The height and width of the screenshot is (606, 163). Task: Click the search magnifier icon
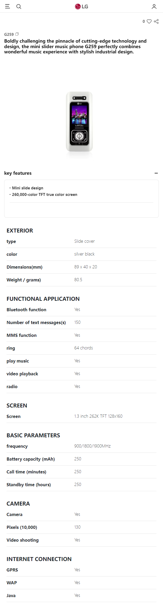click(x=19, y=7)
